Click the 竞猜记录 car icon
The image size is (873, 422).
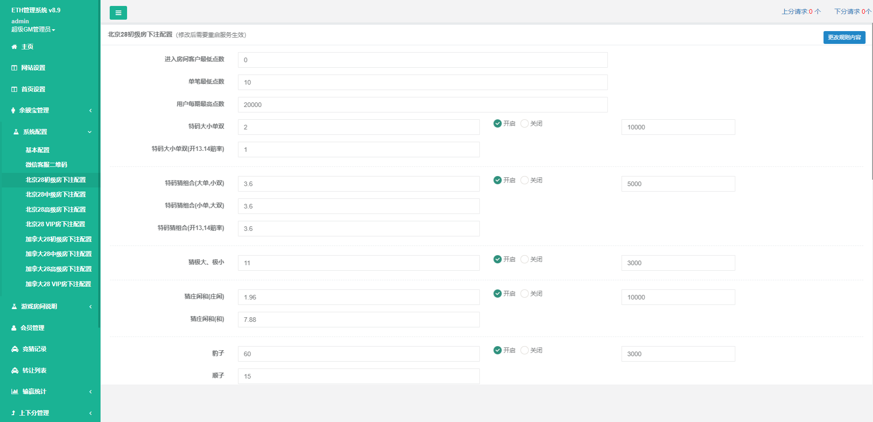(15, 349)
